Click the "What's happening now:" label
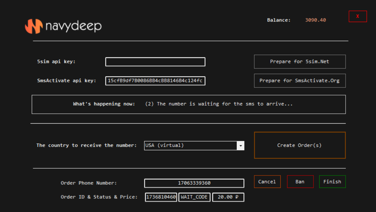The height and width of the screenshot is (212, 376). tap(104, 104)
